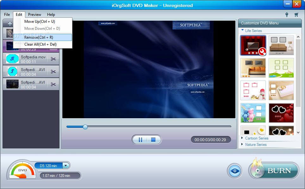Select the dark SOFTPEDIA AVI thumbnail

tap(12, 84)
